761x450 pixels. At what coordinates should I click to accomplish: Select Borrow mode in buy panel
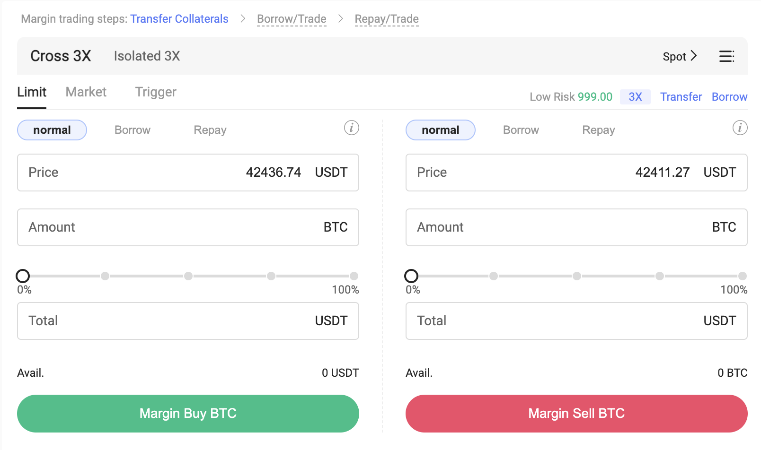[133, 130]
